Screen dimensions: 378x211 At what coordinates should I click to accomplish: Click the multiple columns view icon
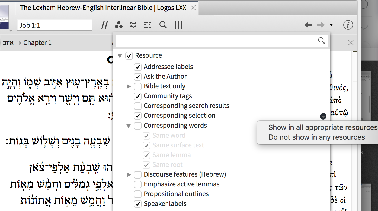point(178,25)
